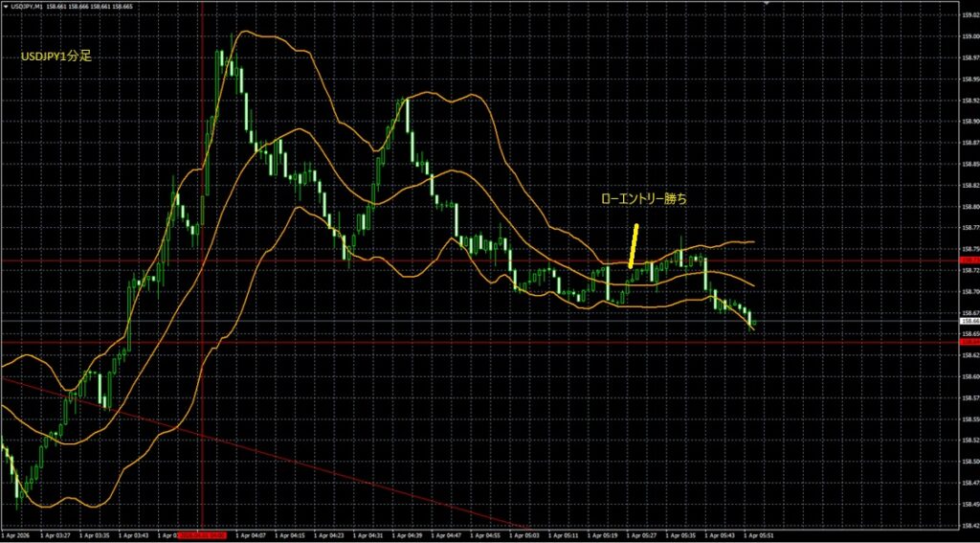Select the USDJPY1分足 text label
Image resolution: width=980 pixels, height=543 pixels.
click(56, 57)
